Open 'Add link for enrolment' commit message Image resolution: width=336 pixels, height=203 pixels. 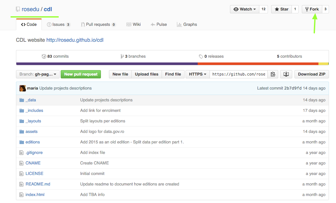tap(100, 111)
